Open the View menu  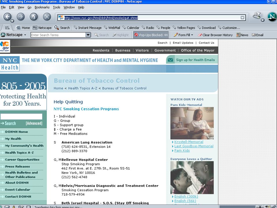tap(21, 7)
